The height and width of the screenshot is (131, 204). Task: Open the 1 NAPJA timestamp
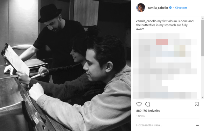[140, 116]
